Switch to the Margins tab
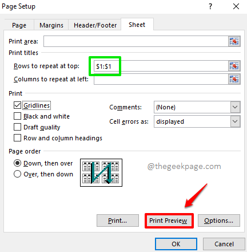 51,25
